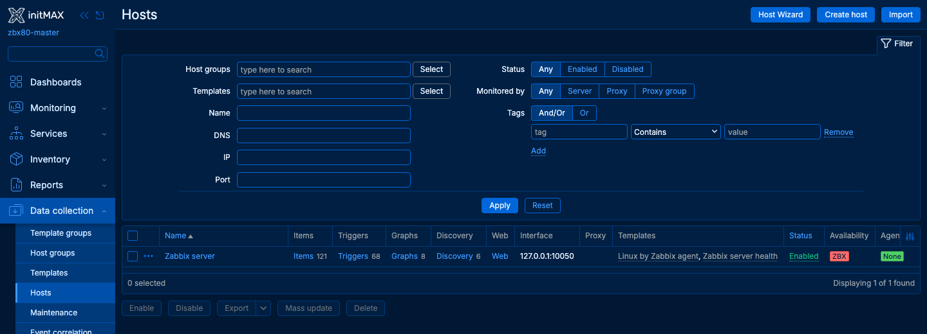Click the Dashboards grid icon
Viewport: 927px width, 334px height.
pyautogui.click(x=16, y=82)
